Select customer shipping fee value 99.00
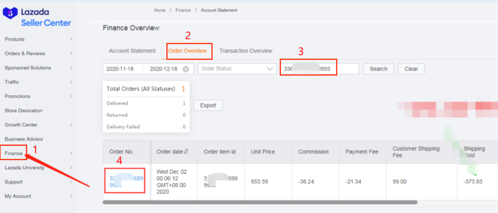498x213 pixels. tap(400, 182)
